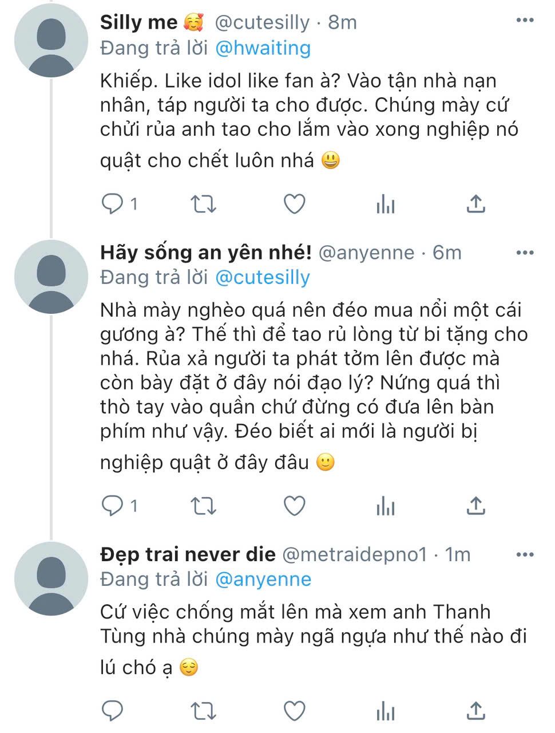
Task: Open more options for Silly me tweet
Action: [524, 21]
